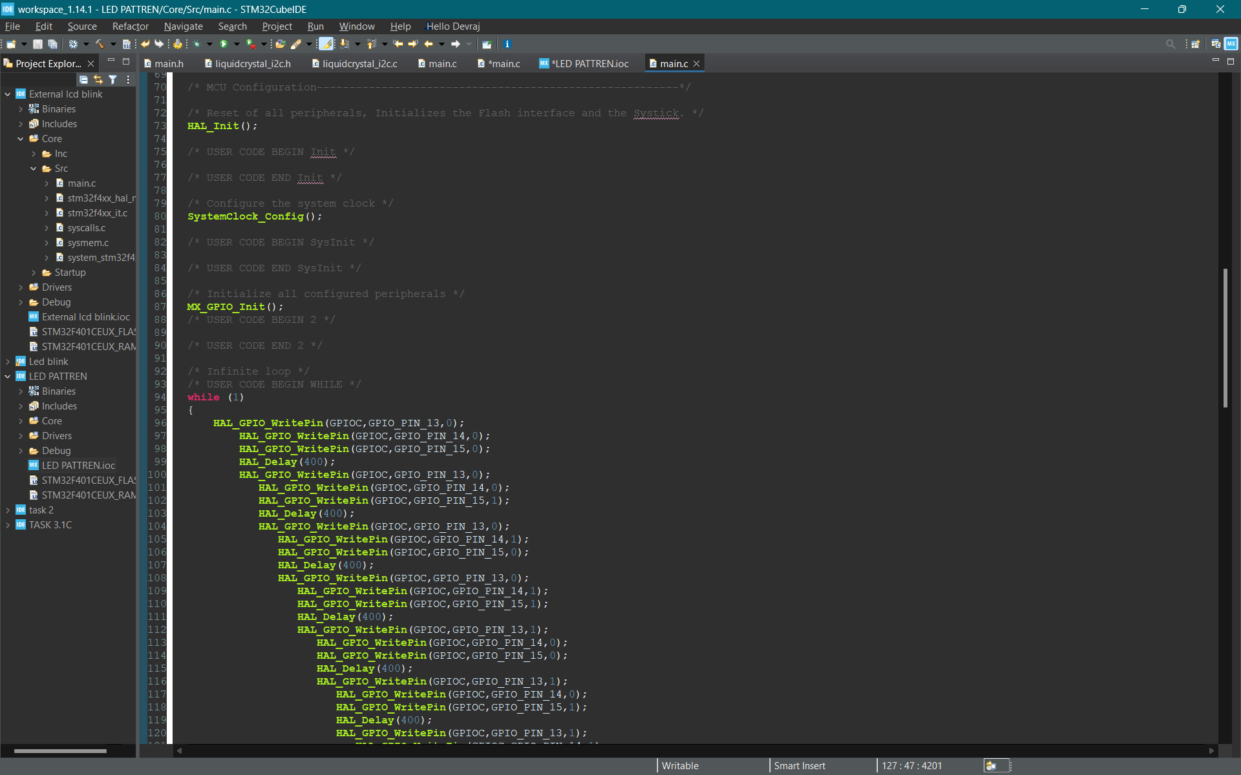Switch to the main.h editor tab
The width and height of the screenshot is (1241, 775).
(164, 63)
